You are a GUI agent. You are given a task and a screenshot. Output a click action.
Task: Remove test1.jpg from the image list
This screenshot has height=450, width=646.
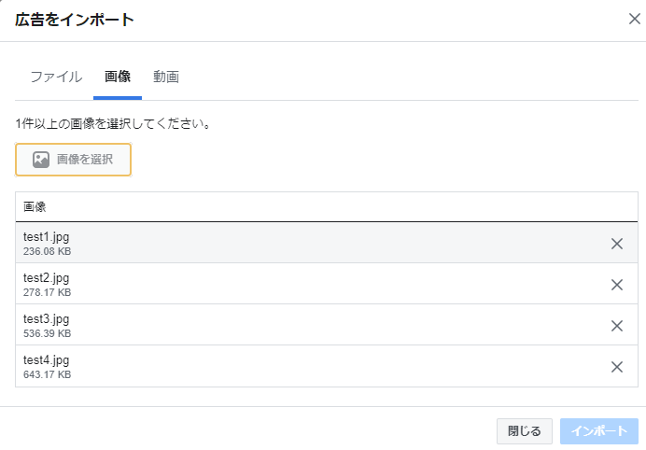point(616,244)
